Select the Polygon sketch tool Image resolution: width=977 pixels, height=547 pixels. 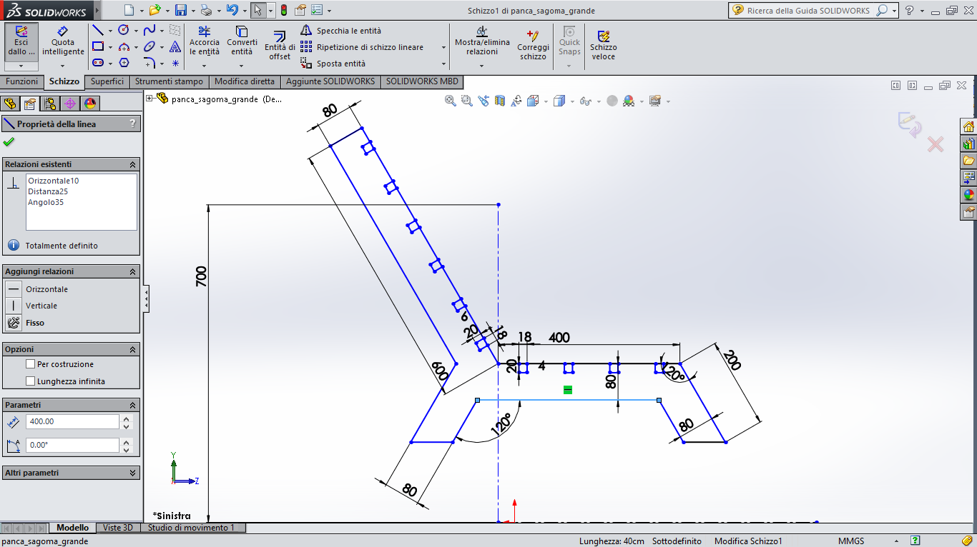pos(124,63)
